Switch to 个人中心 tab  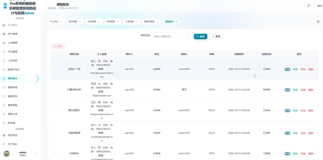tap(54, 22)
